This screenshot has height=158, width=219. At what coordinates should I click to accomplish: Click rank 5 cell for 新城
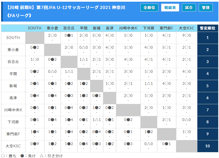coord(207,86)
